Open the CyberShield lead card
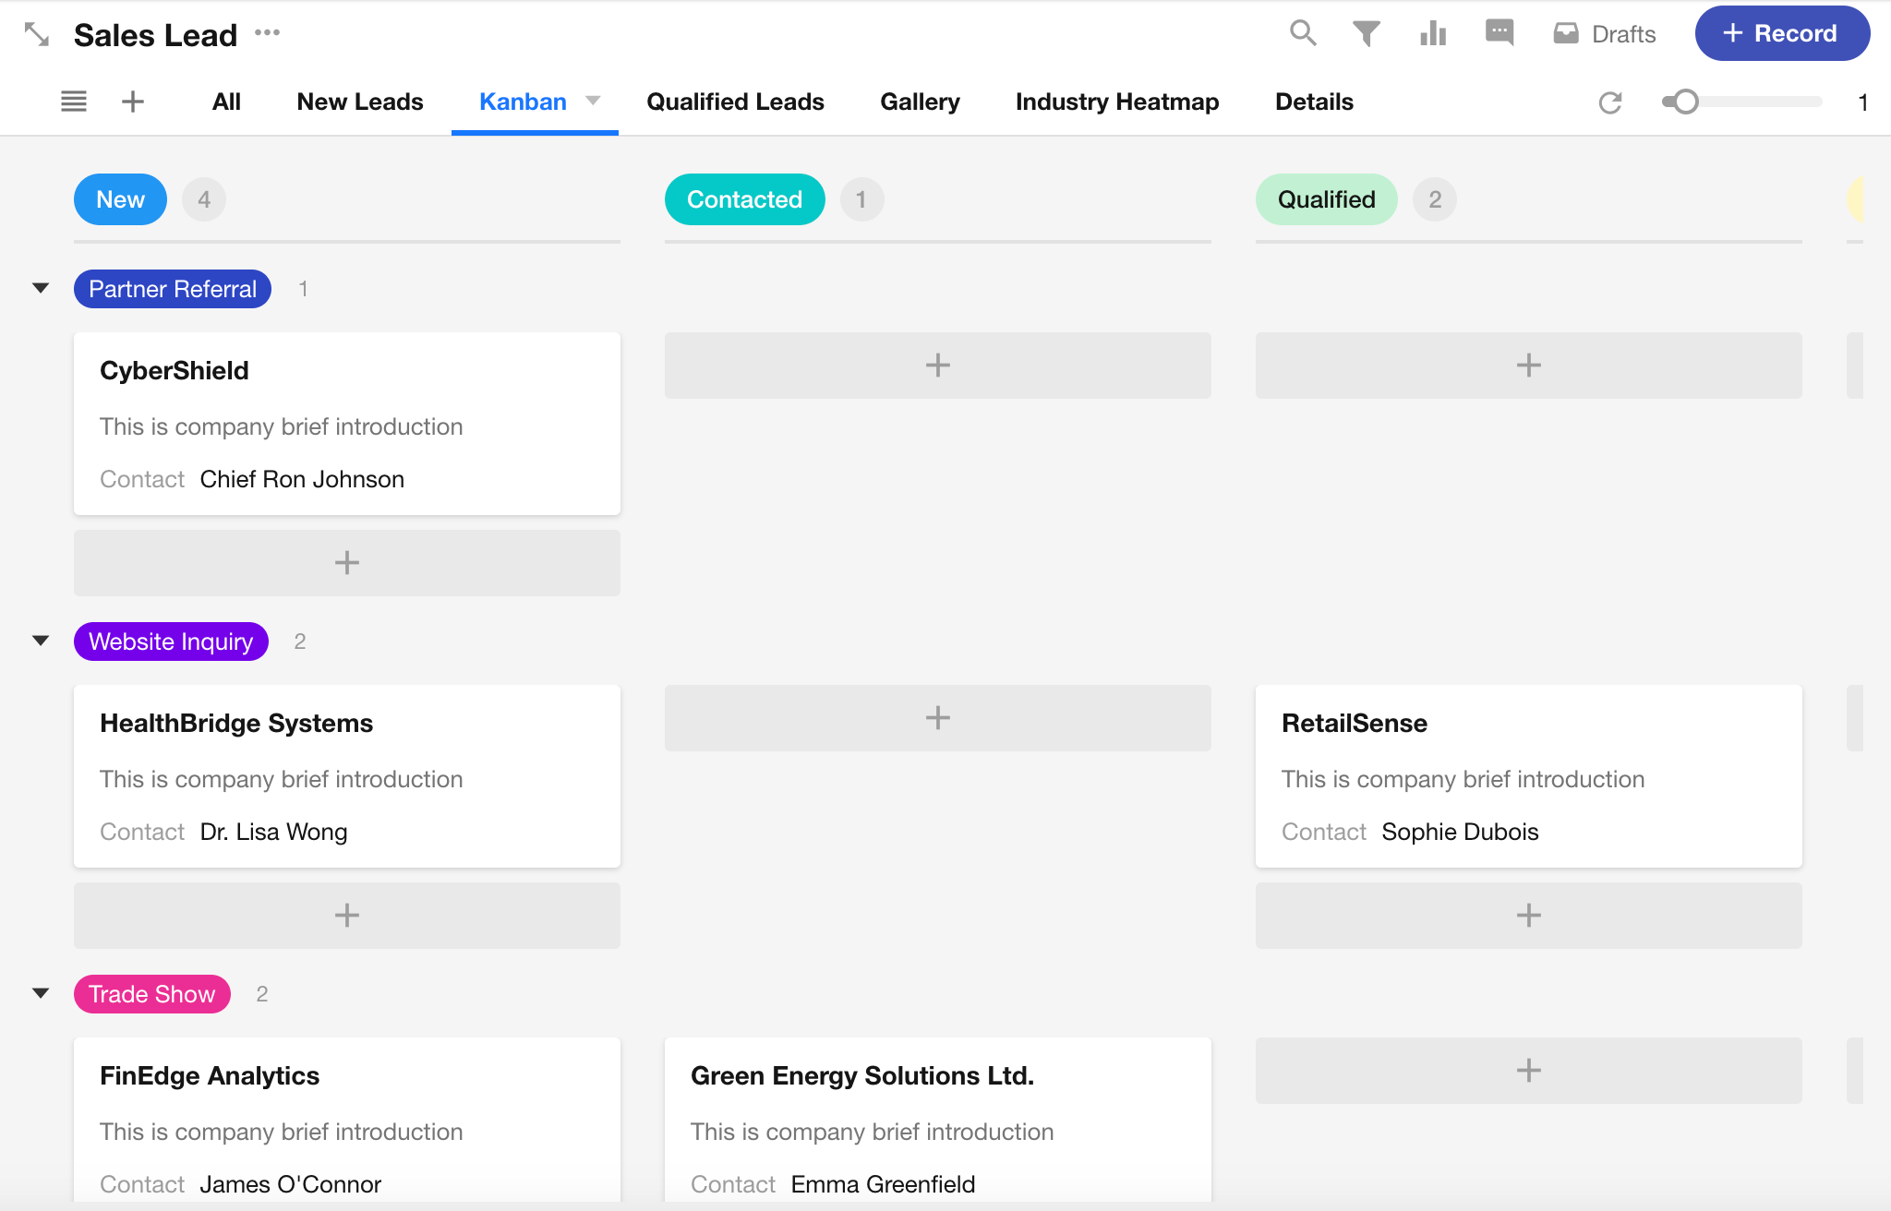This screenshot has width=1891, height=1211. tap(347, 424)
